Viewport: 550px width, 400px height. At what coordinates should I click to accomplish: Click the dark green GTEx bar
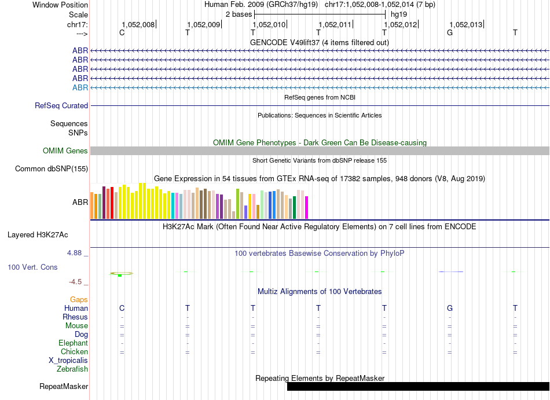[x=294, y=208]
